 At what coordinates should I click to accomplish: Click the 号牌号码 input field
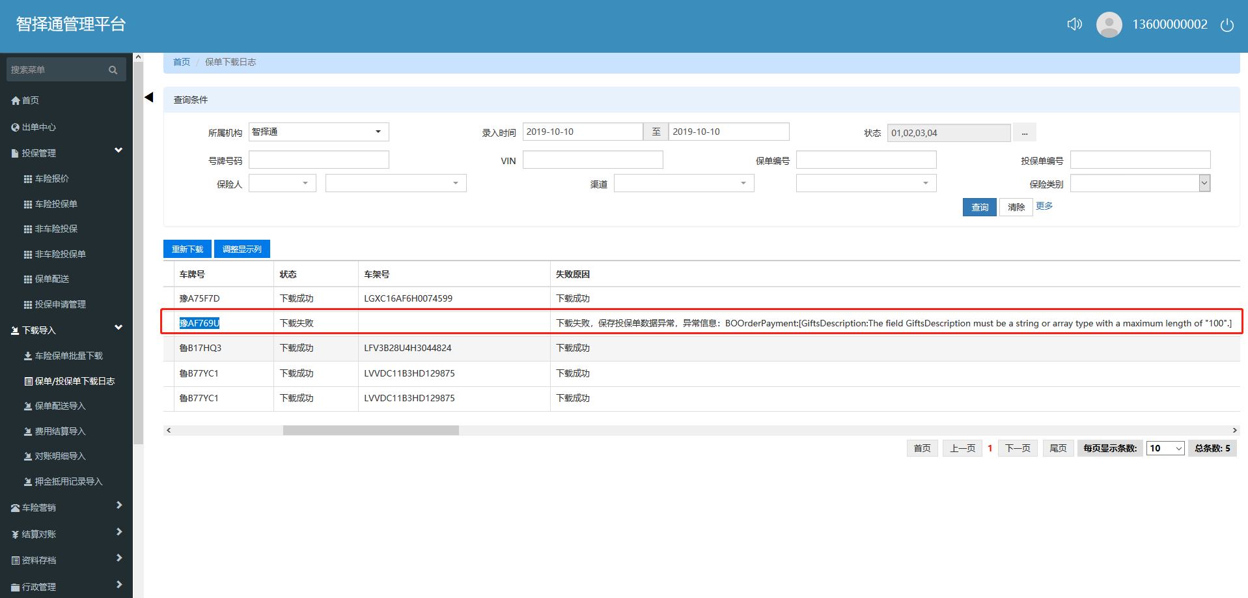click(x=318, y=160)
